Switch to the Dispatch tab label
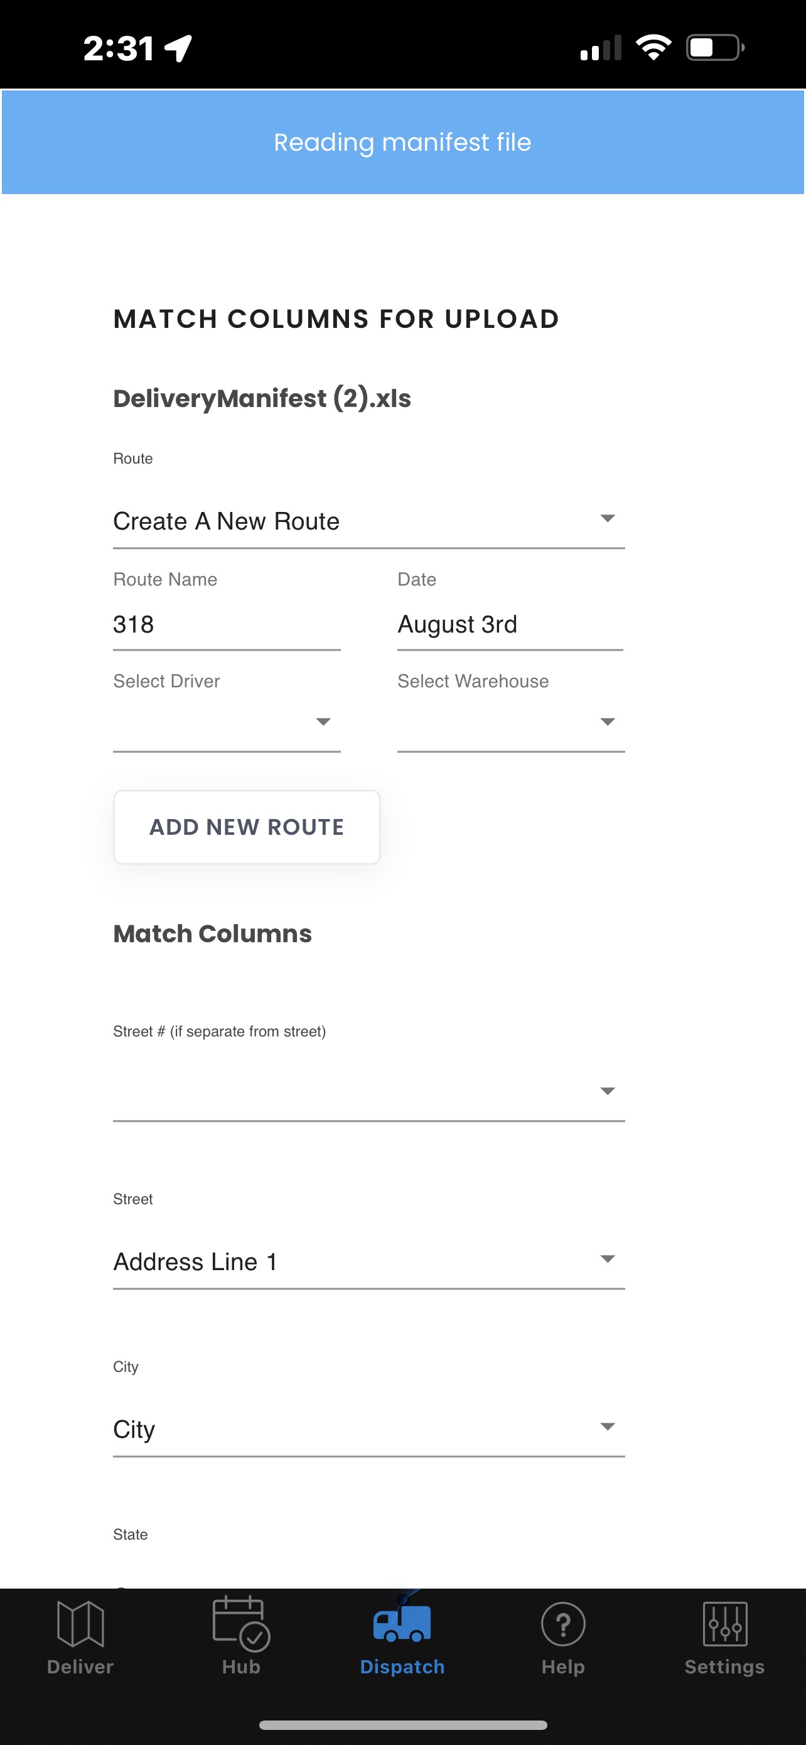This screenshot has height=1745, width=806. pos(402,1666)
